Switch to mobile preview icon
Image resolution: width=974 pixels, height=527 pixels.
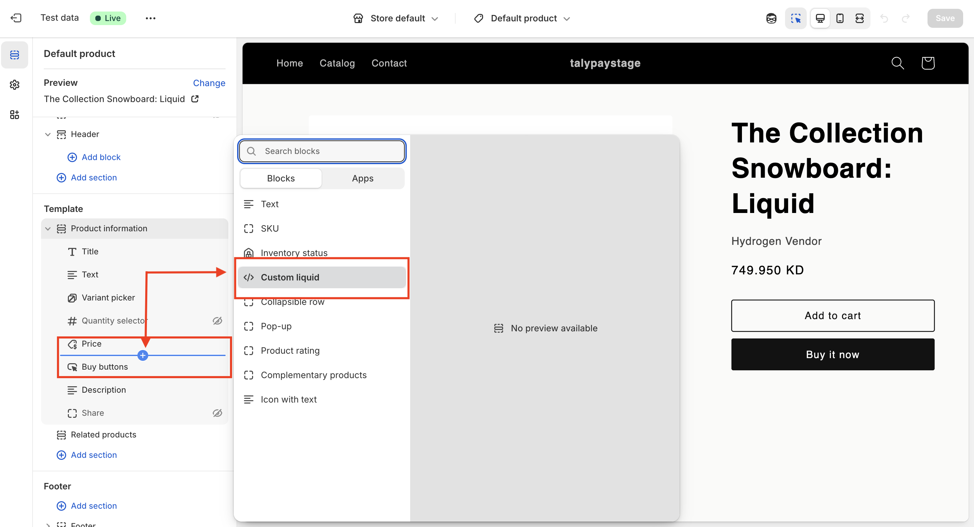(840, 18)
